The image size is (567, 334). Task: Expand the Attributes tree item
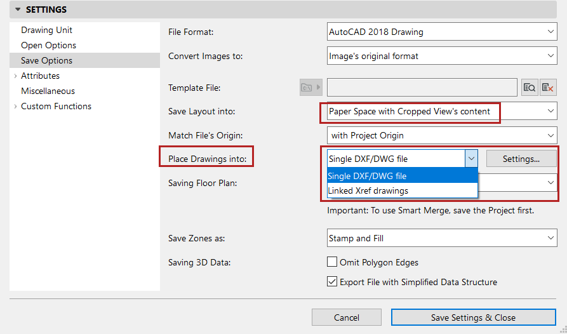click(x=15, y=76)
